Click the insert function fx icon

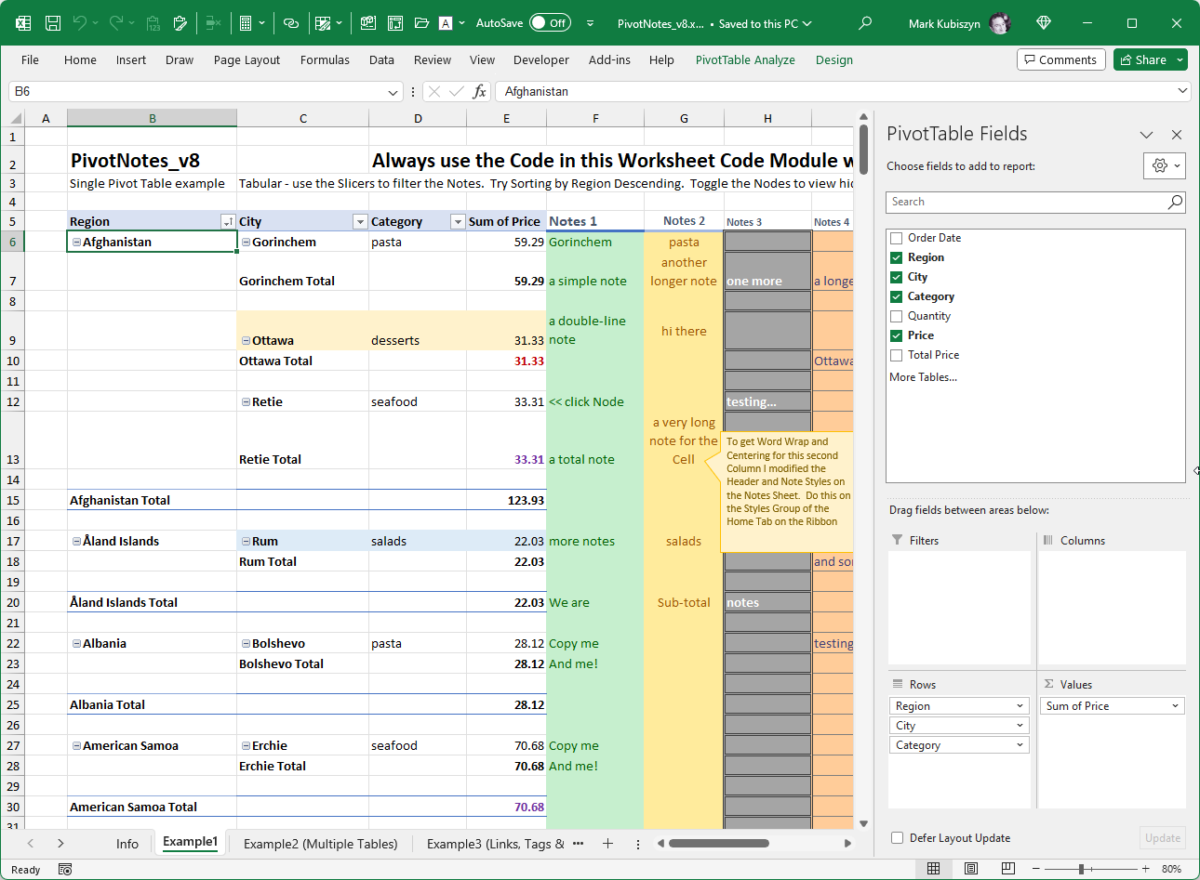(479, 91)
